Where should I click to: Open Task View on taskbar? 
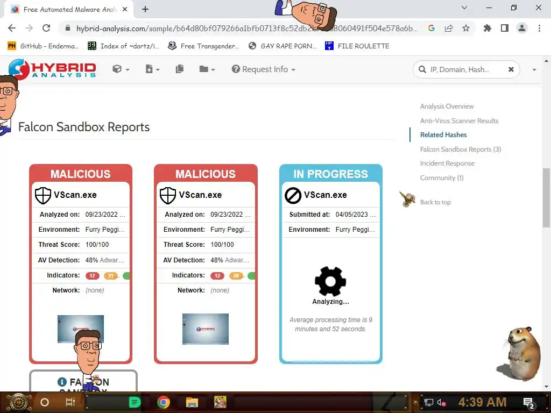70,402
